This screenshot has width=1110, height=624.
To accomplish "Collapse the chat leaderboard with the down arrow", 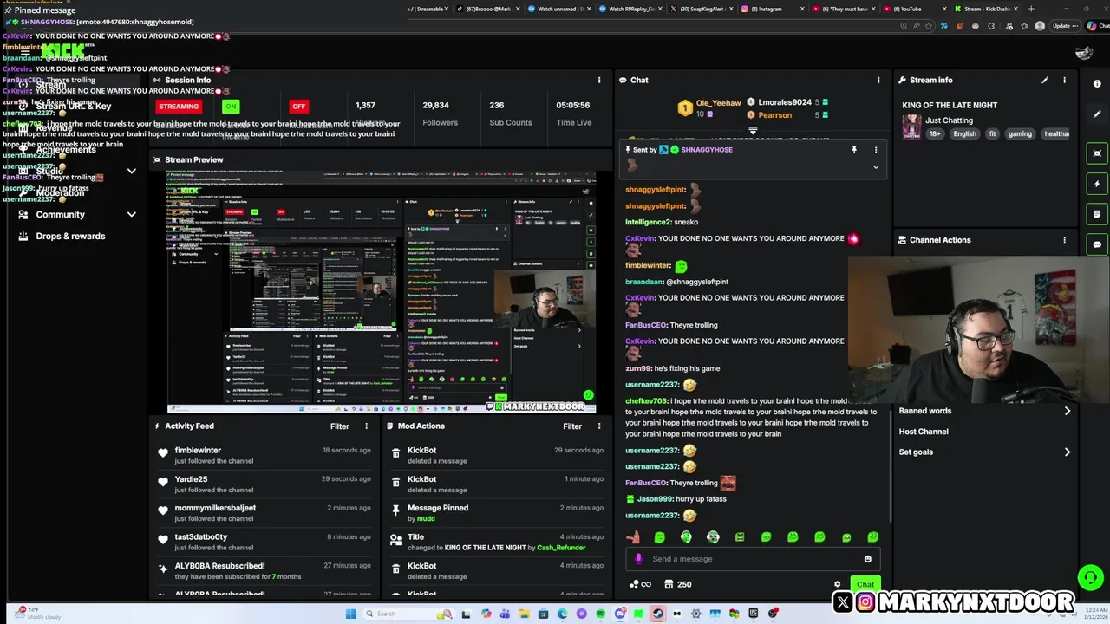I will click(x=753, y=131).
